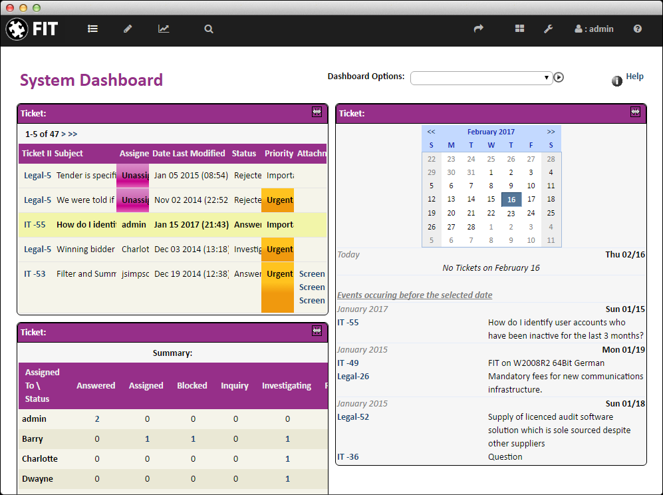Go to previous month in calendar

tap(431, 132)
